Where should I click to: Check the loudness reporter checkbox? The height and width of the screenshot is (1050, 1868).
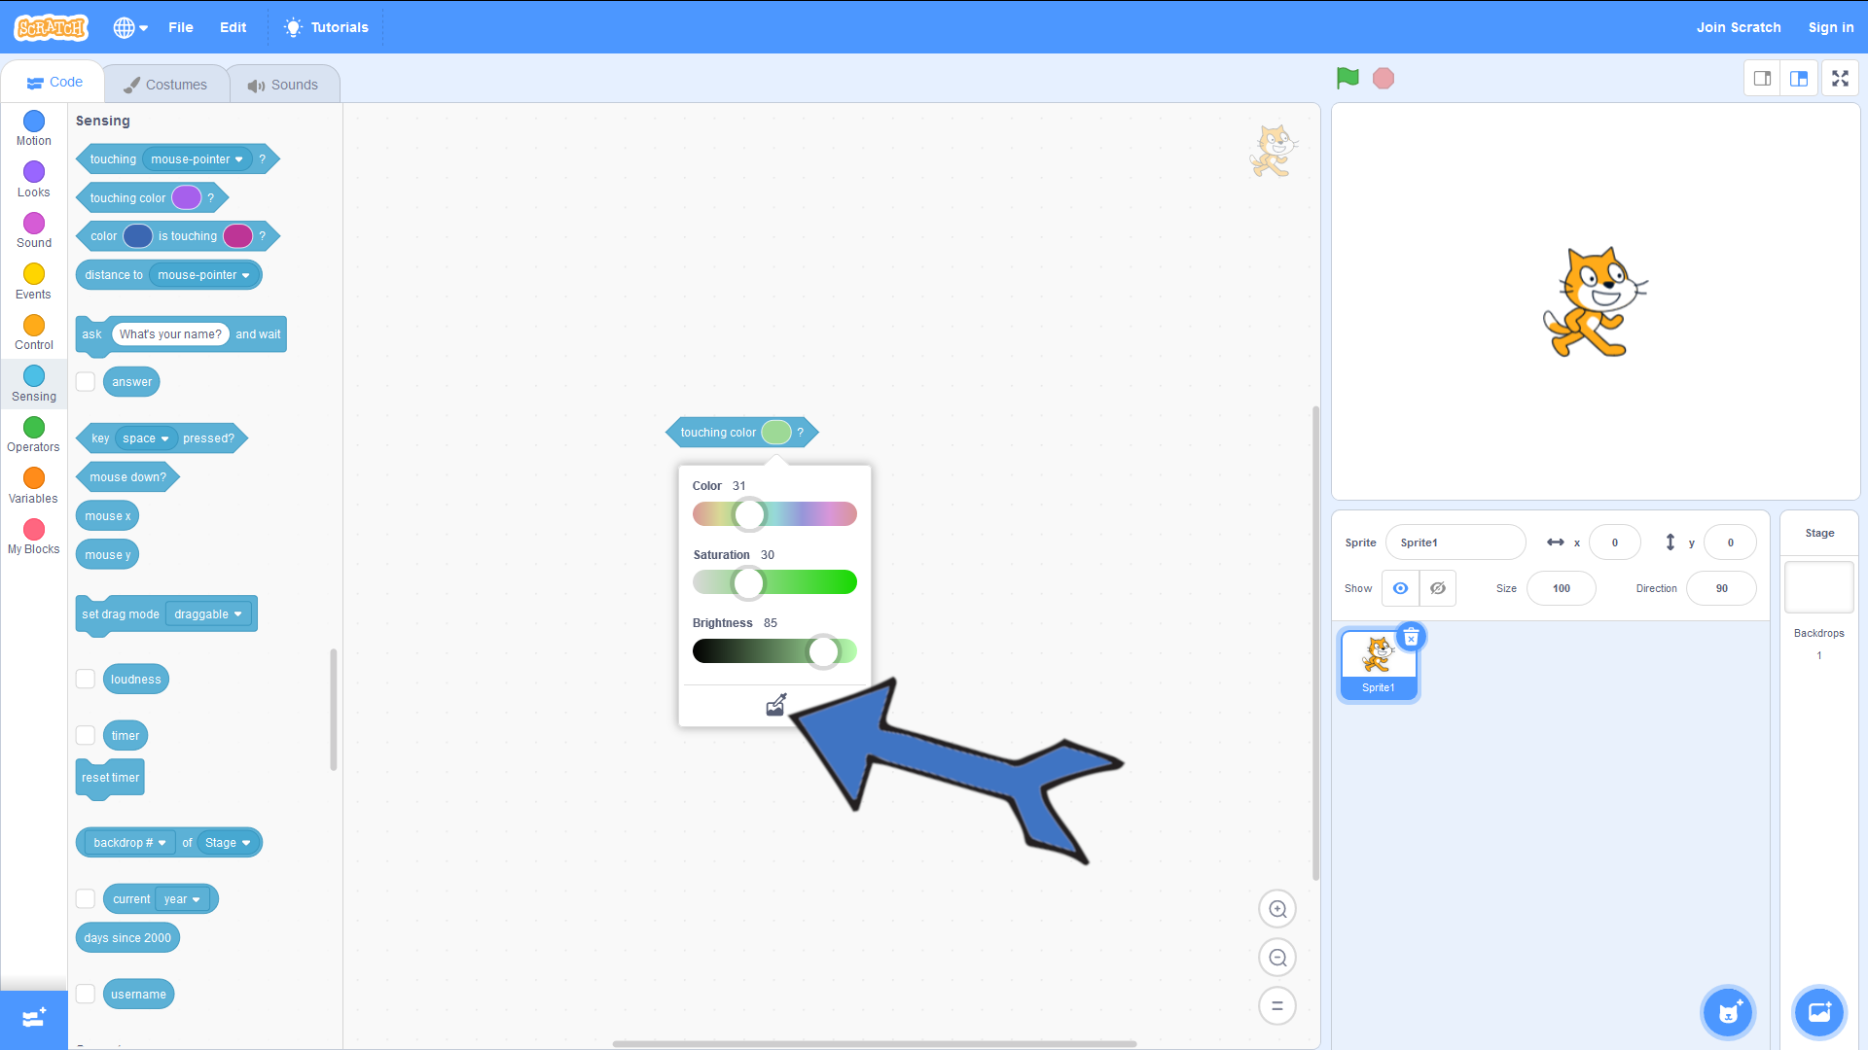[86, 680]
